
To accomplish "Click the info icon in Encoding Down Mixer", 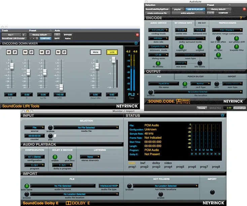I will pos(136,43).
